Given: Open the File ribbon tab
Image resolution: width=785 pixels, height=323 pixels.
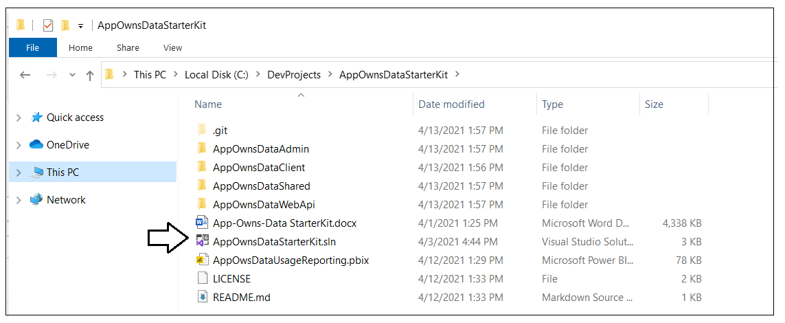Looking at the screenshot, I should pyautogui.click(x=32, y=48).
